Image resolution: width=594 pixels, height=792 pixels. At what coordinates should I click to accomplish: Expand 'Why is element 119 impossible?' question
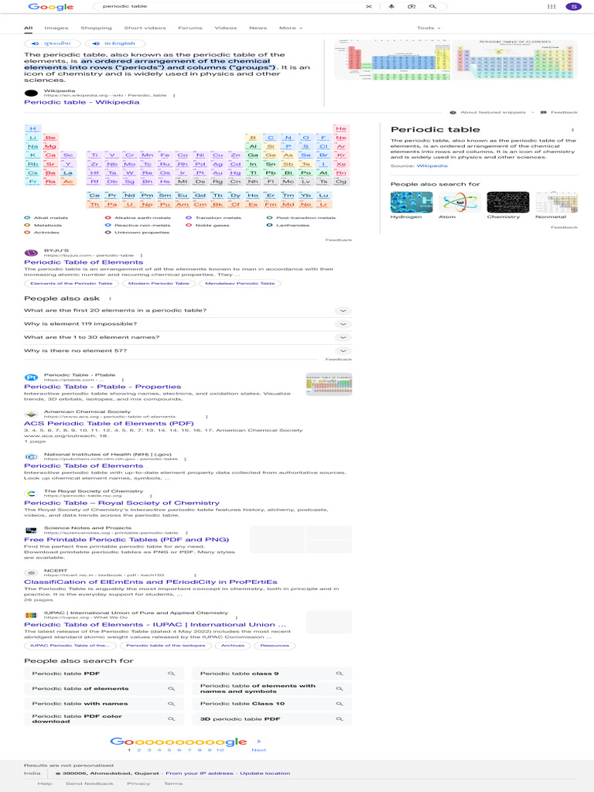pos(188,324)
